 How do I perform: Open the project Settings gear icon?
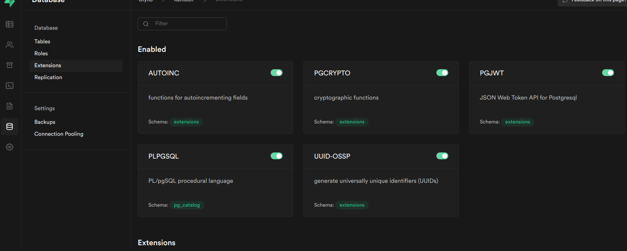coord(10,147)
